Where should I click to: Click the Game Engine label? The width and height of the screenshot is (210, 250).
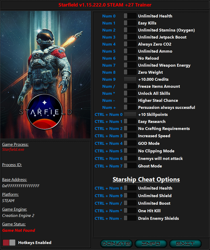coord(15,209)
